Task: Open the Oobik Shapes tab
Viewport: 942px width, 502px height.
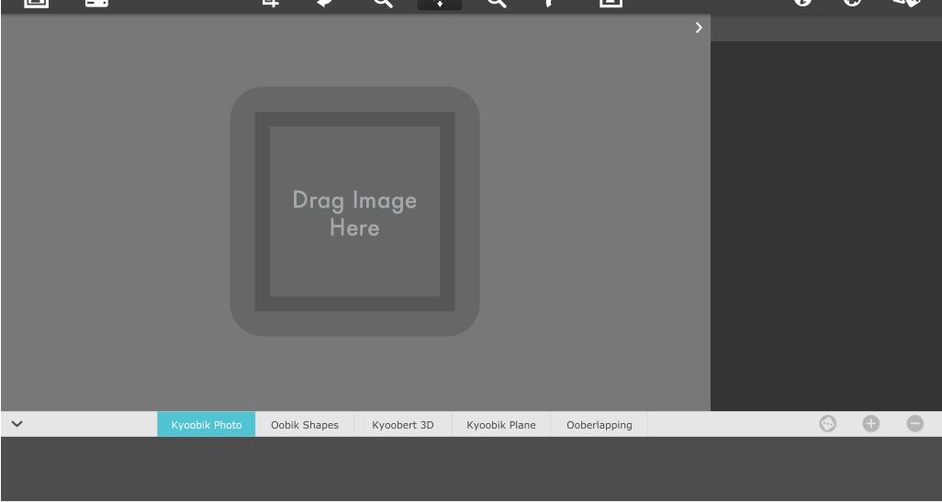Action: 305,425
